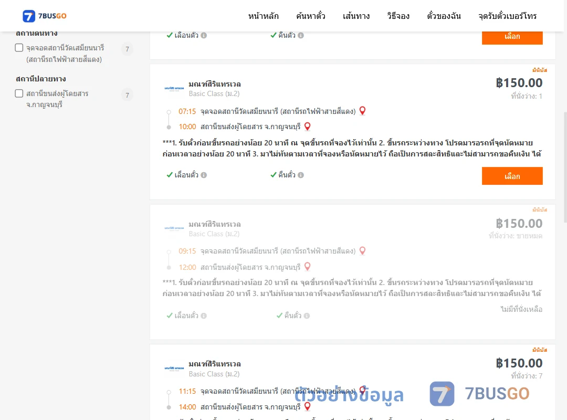Open ค้นหาตั๋ว menu item
567x420 pixels.
pos(311,16)
